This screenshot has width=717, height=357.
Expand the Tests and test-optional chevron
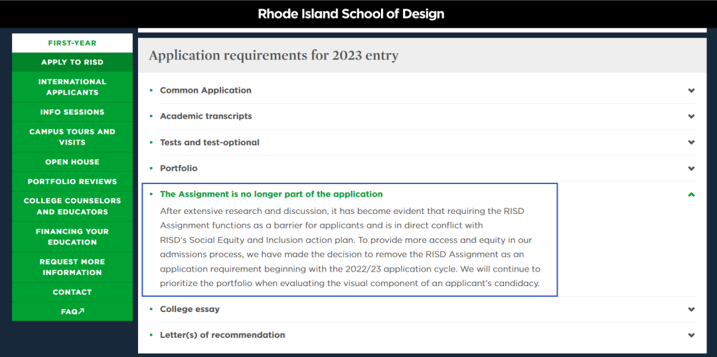[x=691, y=142]
